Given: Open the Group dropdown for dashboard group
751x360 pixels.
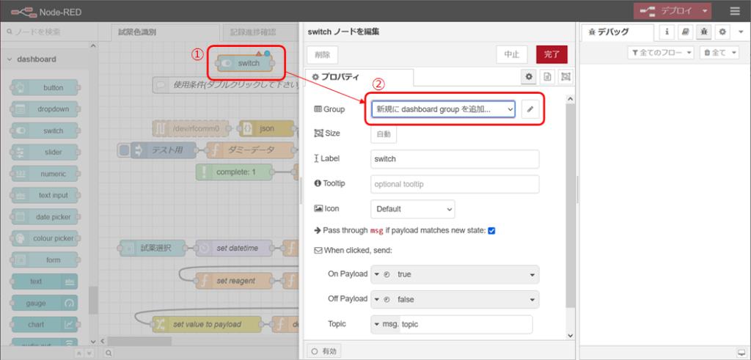Looking at the screenshot, I should 443,109.
